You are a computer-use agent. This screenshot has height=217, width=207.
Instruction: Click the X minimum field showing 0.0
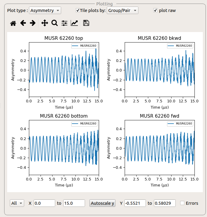(44, 203)
